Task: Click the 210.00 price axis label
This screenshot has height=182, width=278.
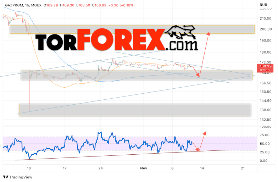Action: 265,18
